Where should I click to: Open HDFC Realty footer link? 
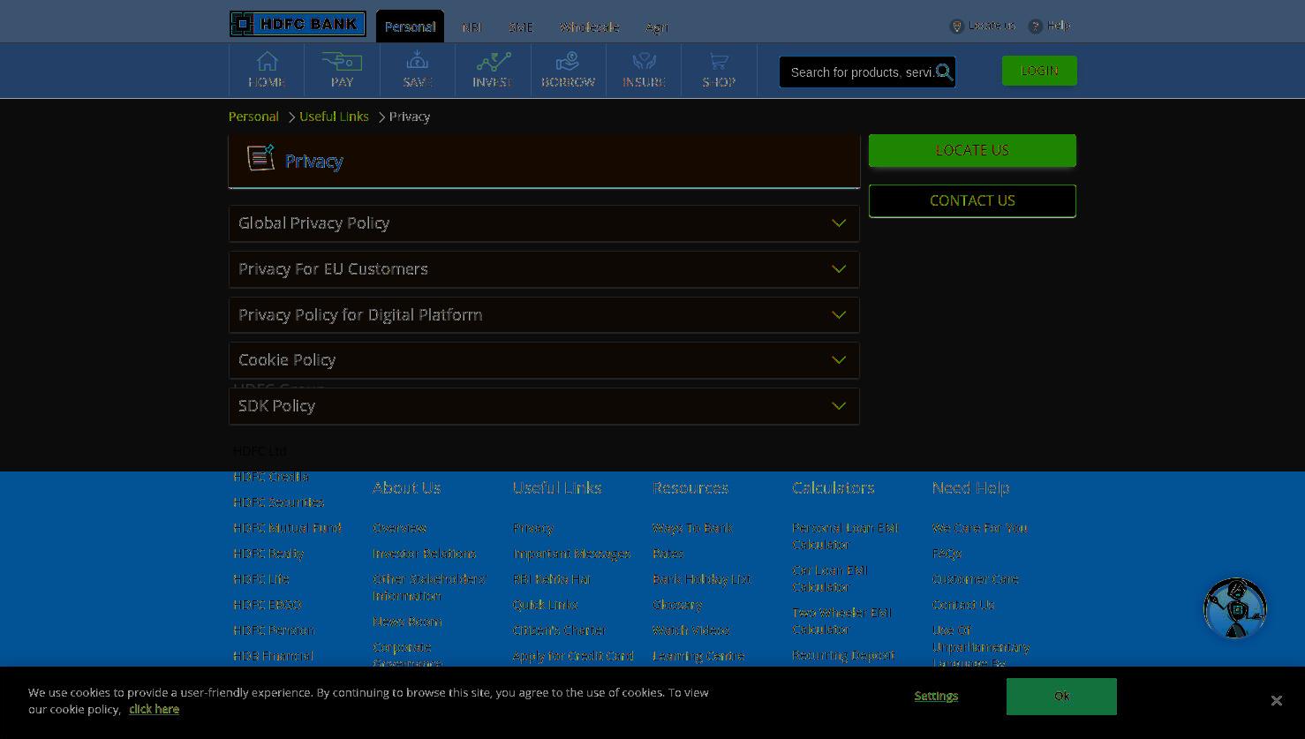pos(268,554)
